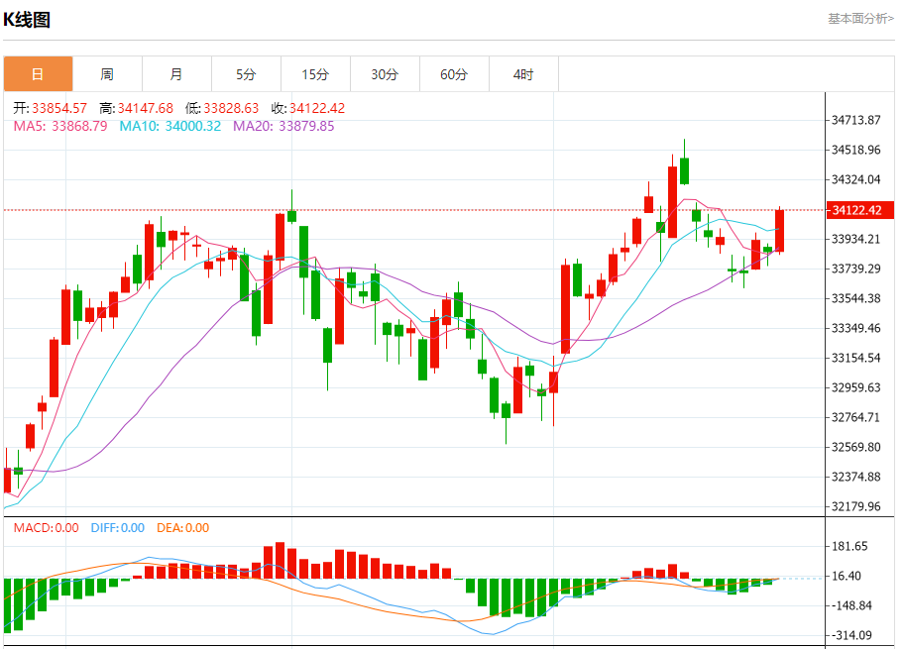Click the 33544.38 price axis label

[x=855, y=298]
